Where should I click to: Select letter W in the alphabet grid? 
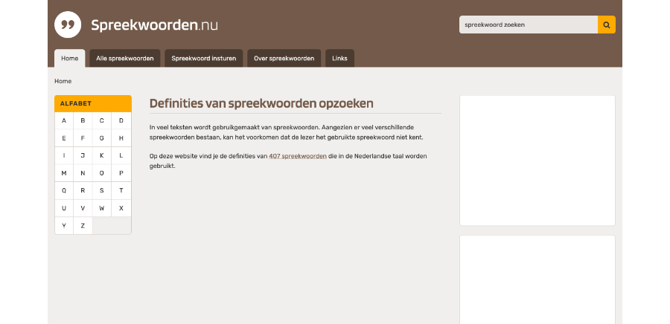[102, 208]
